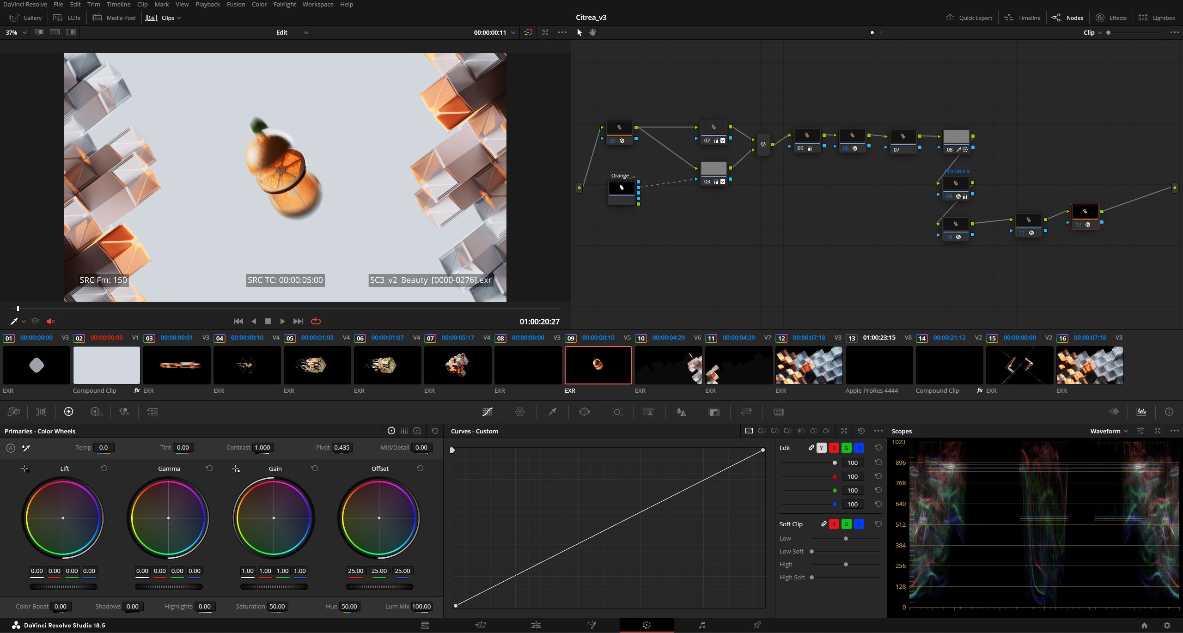Open the Power Window palette
The width and height of the screenshot is (1183, 633).
pos(585,412)
